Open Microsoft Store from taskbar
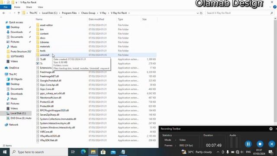277x156 pixels. pyautogui.click(x=103, y=152)
